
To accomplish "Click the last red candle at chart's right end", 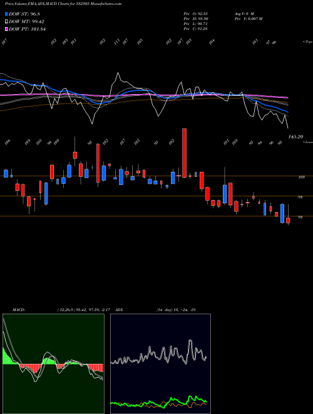I will point(288,220).
